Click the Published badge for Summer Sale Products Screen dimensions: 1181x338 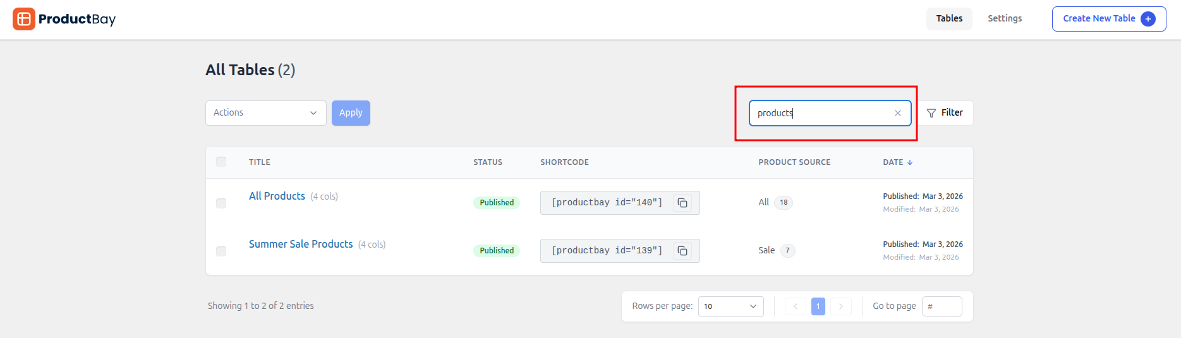tap(497, 251)
